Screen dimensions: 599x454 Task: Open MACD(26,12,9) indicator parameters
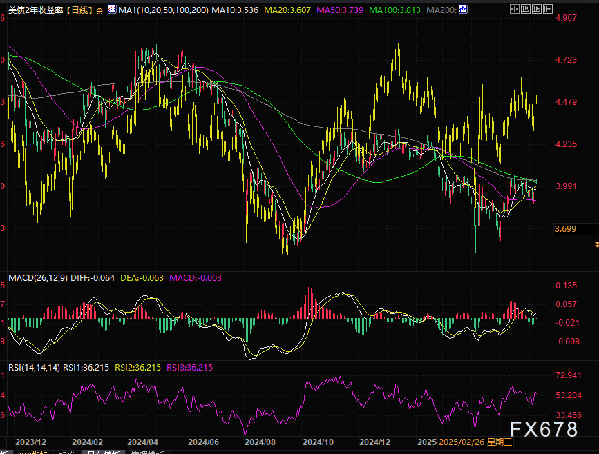(x=37, y=278)
